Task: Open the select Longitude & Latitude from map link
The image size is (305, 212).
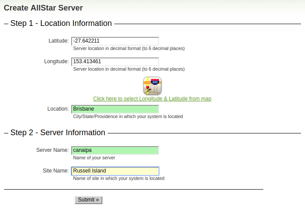Action: click(152, 99)
